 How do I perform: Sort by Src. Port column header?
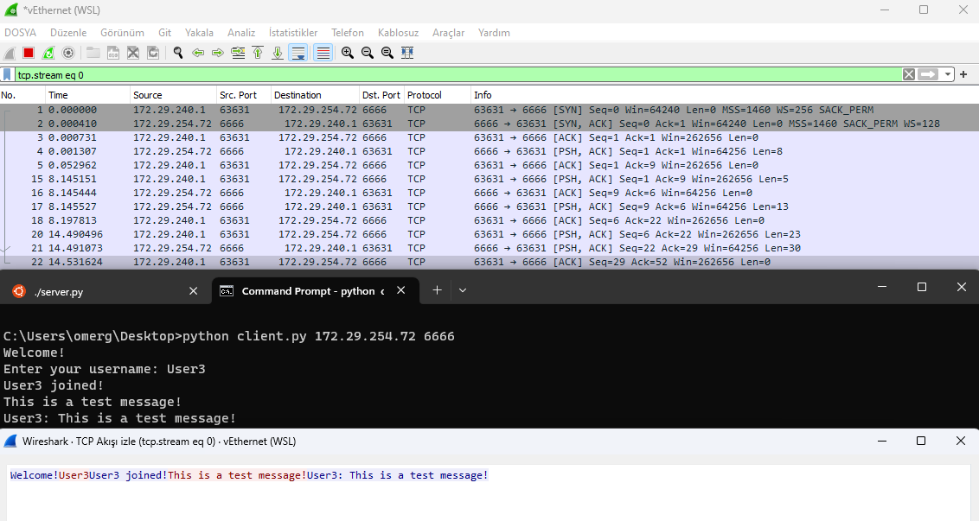click(244, 95)
